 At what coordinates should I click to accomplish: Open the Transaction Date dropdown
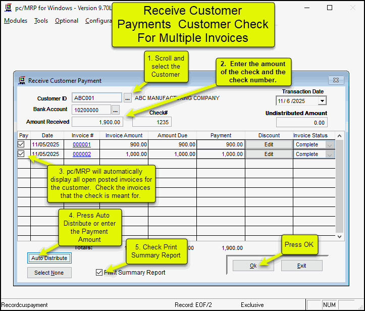point(322,101)
